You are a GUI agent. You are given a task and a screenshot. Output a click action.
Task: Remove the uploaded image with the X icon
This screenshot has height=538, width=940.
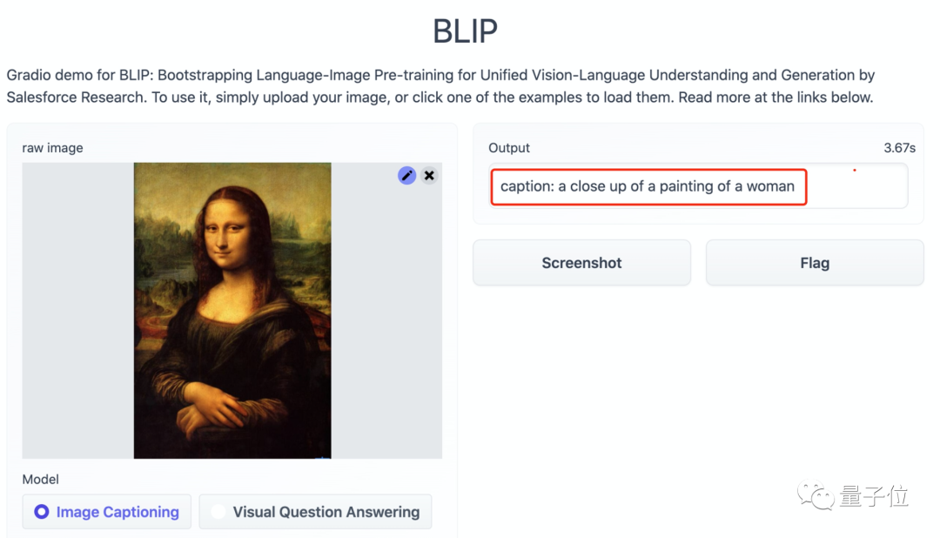tap(429, 176)
